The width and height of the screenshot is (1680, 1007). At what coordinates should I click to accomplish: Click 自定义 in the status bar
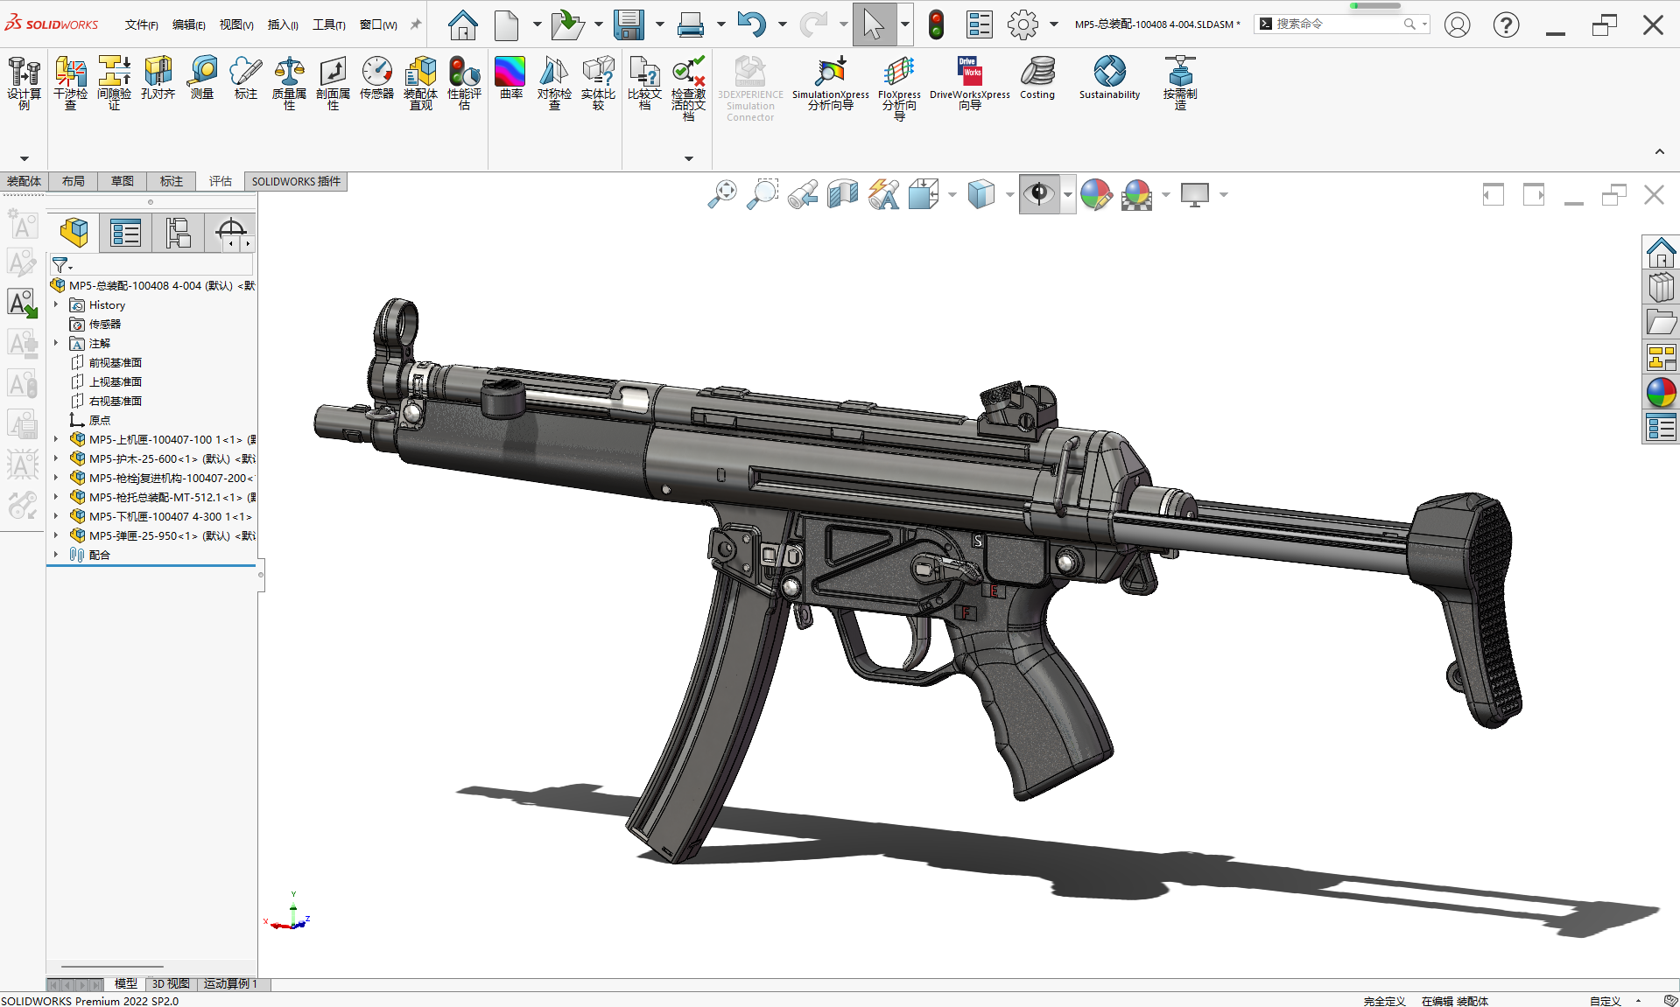1605,1001
